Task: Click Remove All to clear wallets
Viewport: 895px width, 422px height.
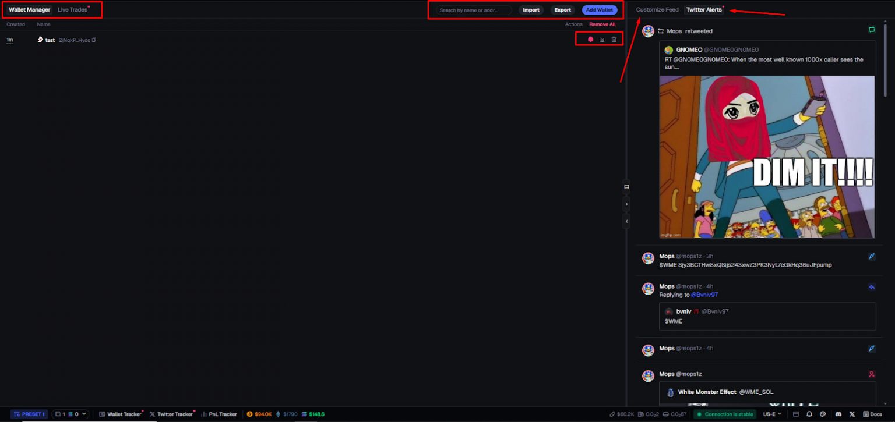Action: [x=602, y=24]
